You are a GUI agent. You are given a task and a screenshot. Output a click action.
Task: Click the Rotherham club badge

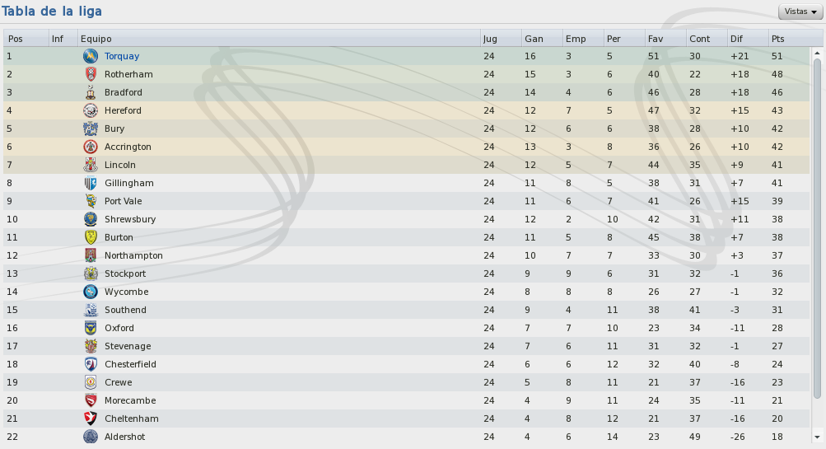coord(91,74)
